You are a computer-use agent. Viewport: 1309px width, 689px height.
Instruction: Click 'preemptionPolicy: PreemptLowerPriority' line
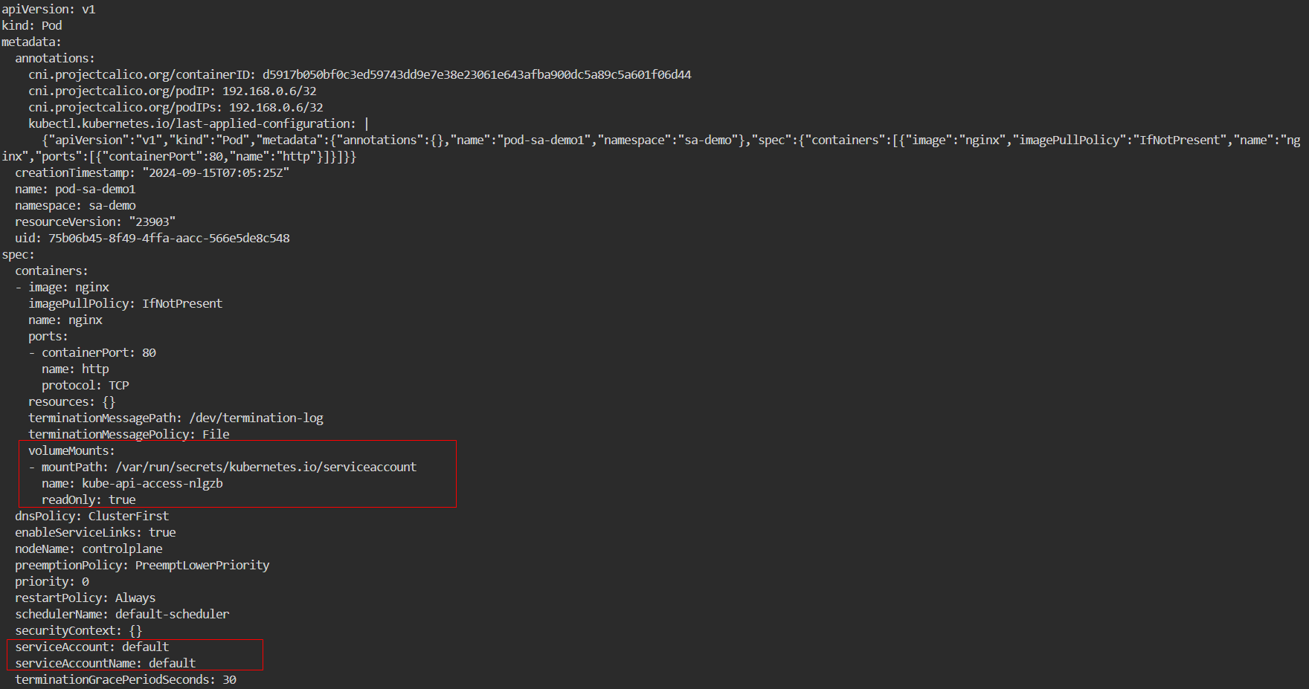pos(142,566)
